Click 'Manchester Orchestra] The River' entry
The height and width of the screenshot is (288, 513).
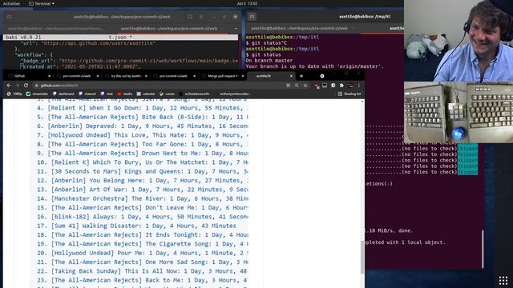143,198
